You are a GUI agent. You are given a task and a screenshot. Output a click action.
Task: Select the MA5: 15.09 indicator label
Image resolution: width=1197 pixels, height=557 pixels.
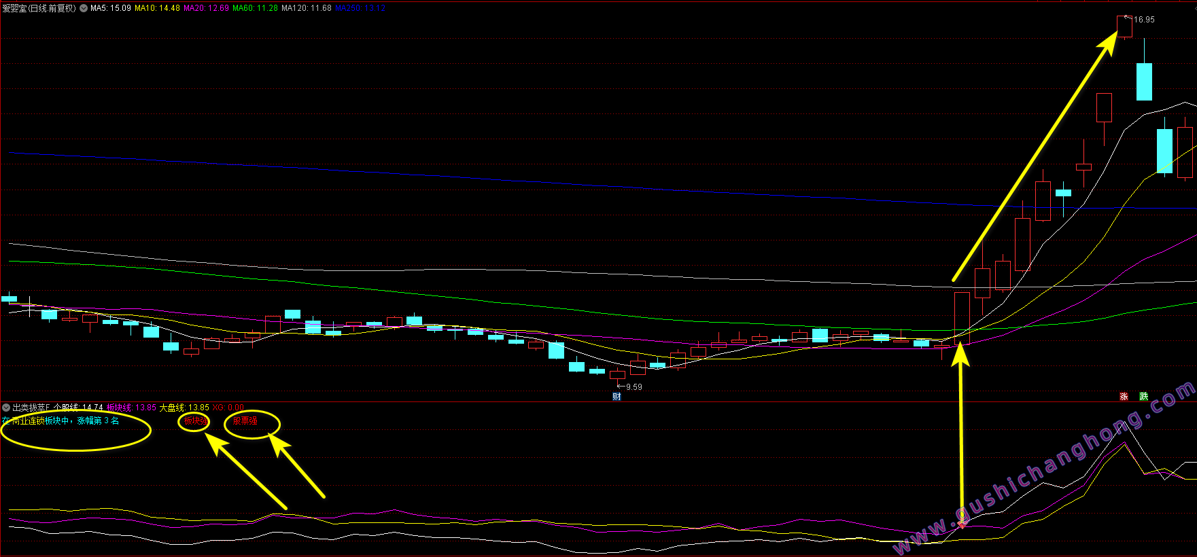111,8
